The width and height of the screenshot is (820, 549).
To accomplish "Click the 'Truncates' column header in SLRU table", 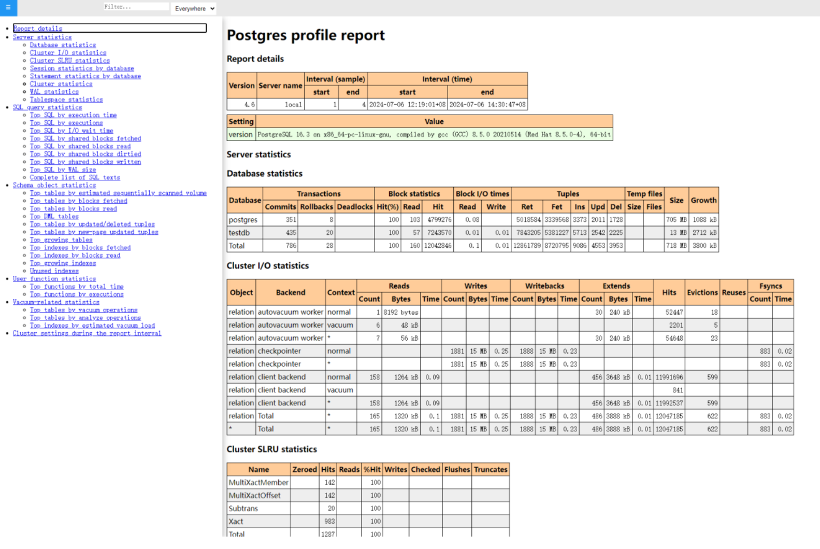I will [491, 469].
